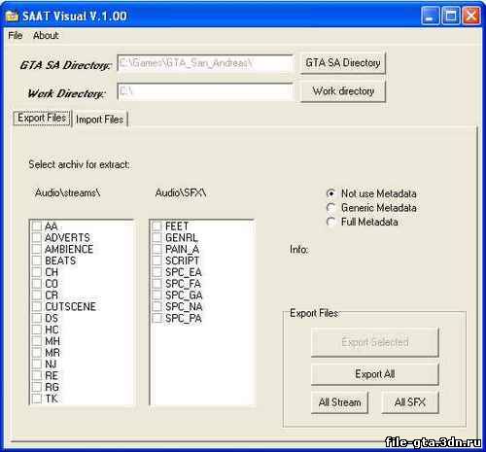Click the Work Directory path field
Image resolution: width=486 pixels, height=452 pixels.
pyautogui.click(x=205, y=91)
